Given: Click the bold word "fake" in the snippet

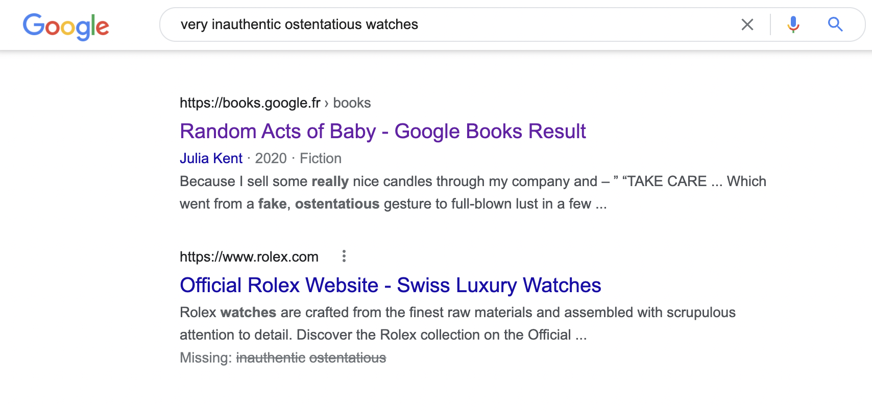Looking at the screenshot, I should (272, 204).
